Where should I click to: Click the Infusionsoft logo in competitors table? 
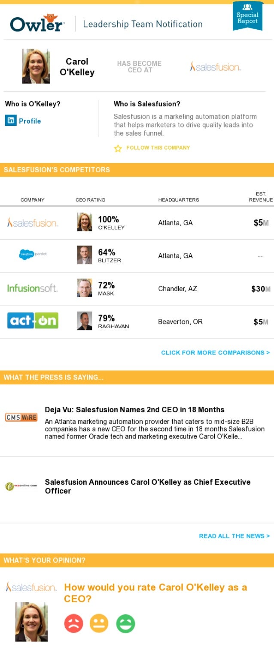pyautogui.click(x=32, y=288)
